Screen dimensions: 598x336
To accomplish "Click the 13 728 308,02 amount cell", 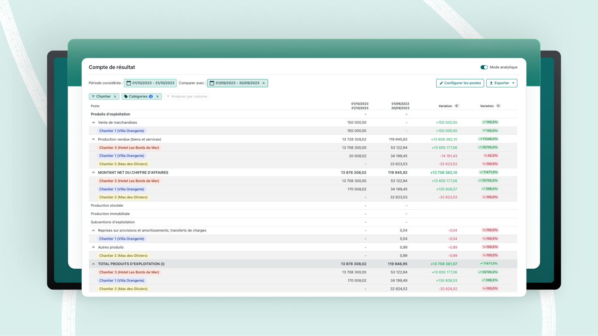I will pos(354,139).
